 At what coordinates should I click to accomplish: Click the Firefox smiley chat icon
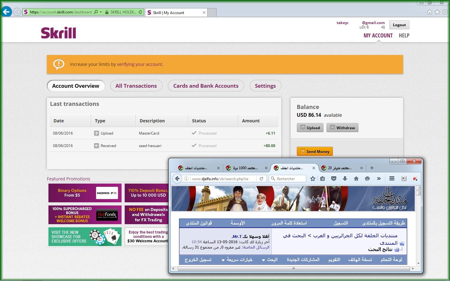click(367, 179)
